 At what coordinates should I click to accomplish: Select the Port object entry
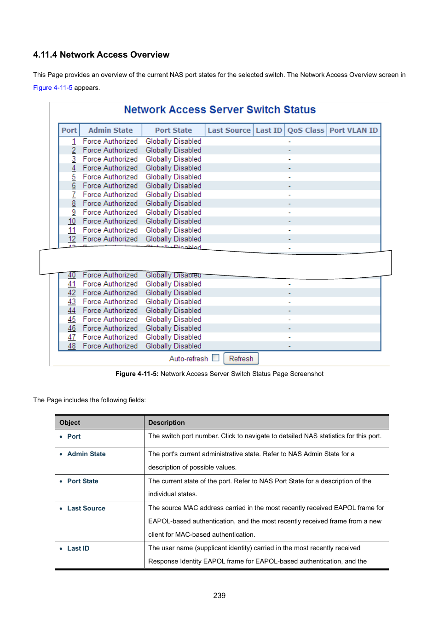74,436
